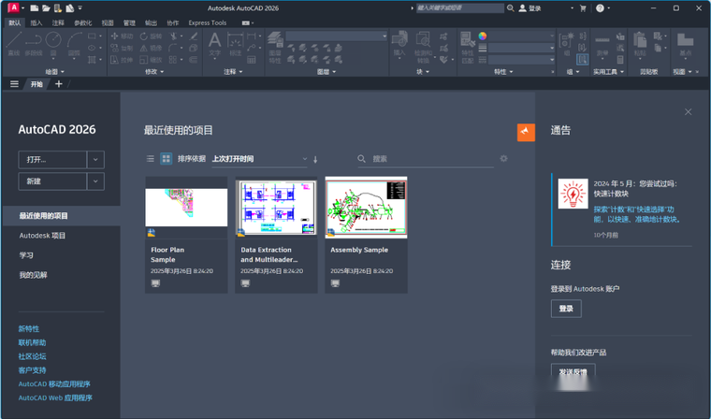The image size is (711, 419).
Task: Select the Text (文字) annotation tool
Action: pyautogui.click(x=214, y=45)
